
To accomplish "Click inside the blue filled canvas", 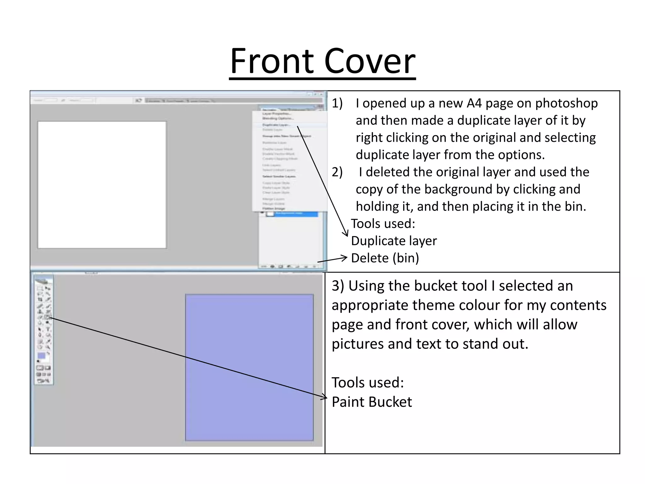I will tap(249, 367).
